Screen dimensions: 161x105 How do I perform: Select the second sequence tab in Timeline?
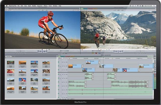click(67, 56)
